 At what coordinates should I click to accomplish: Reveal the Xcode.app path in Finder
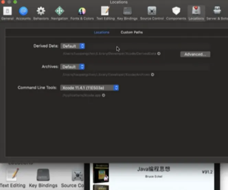coord(104,95)
